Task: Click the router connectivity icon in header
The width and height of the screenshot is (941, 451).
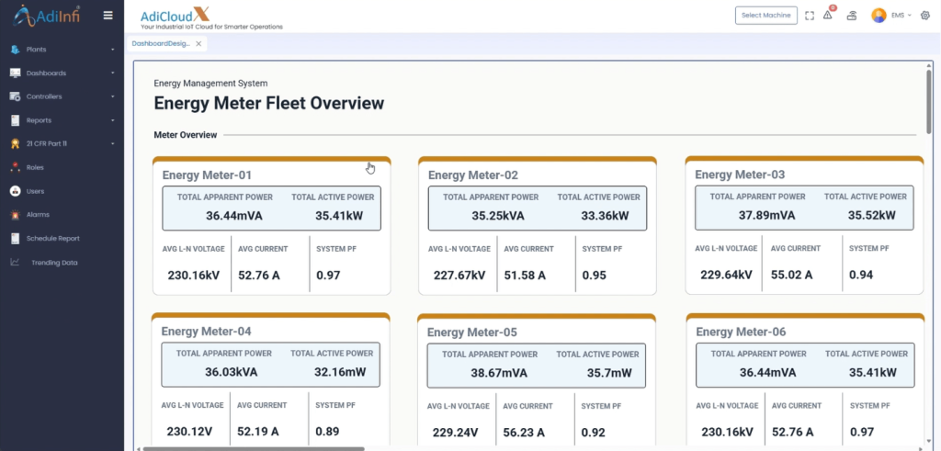Action: point(852,16)
